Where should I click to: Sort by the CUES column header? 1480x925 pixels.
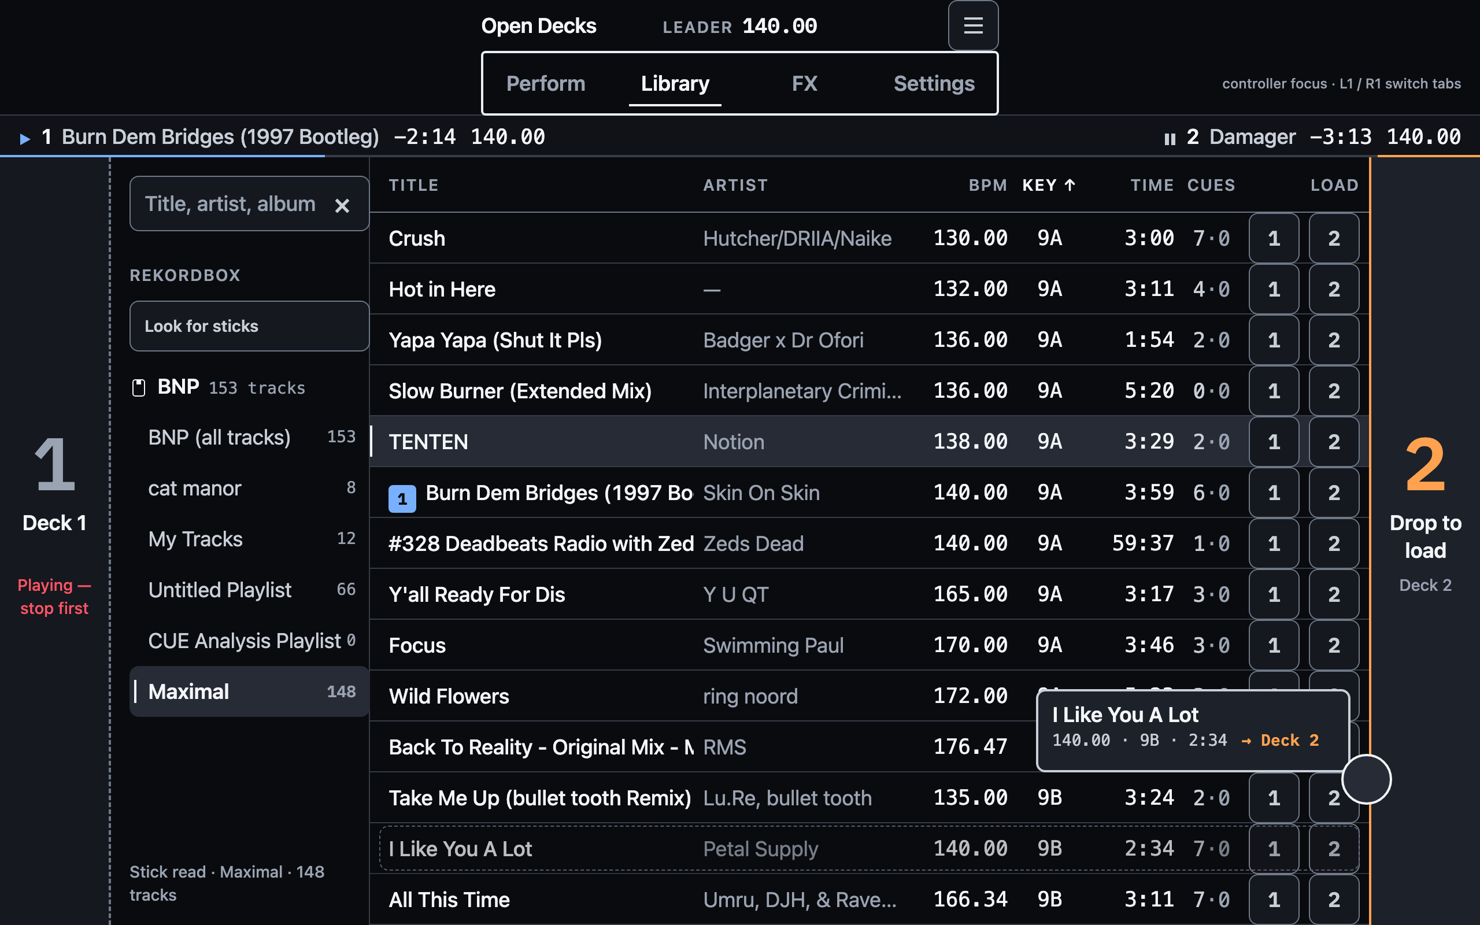click(x=1211, y=186)
